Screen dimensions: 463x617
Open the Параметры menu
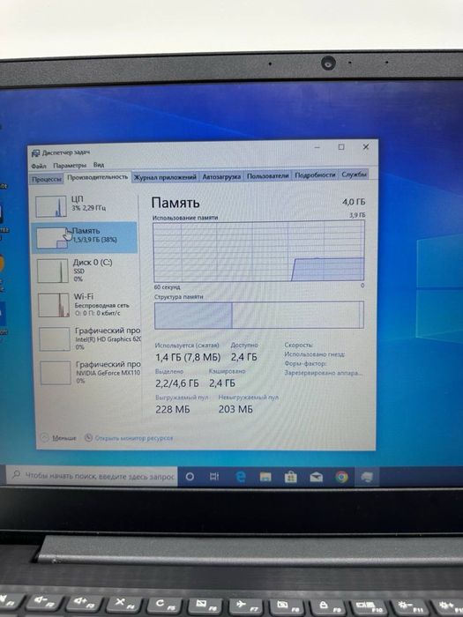pos(70,166)
